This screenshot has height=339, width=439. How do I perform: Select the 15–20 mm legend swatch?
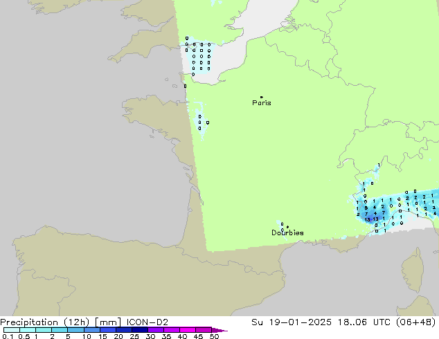107,330
